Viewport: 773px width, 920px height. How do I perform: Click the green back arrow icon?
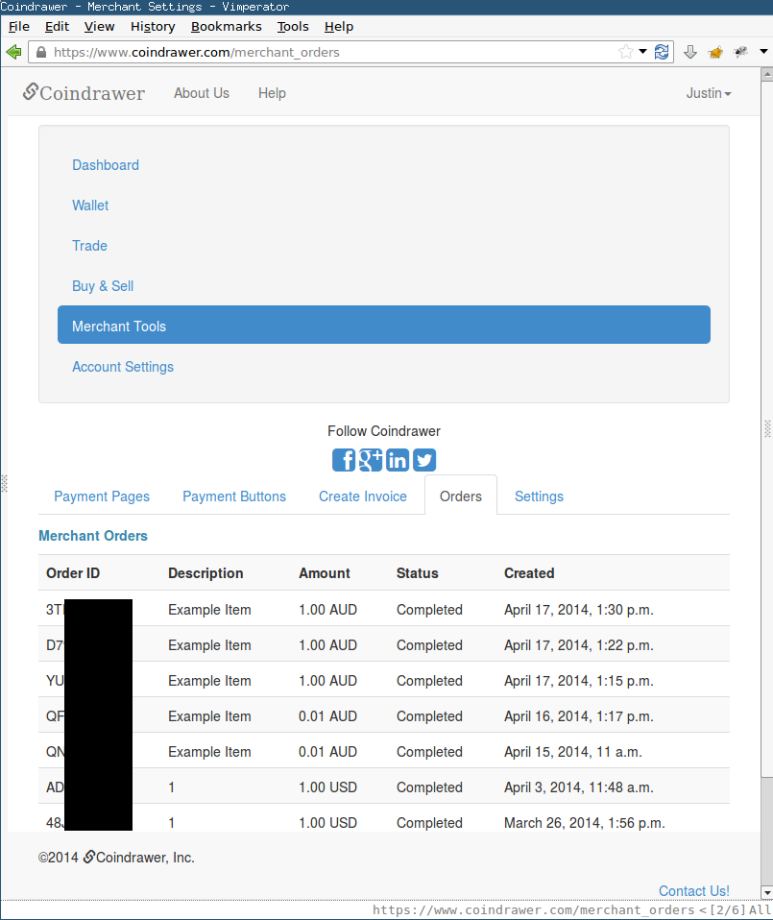(13, 52)
